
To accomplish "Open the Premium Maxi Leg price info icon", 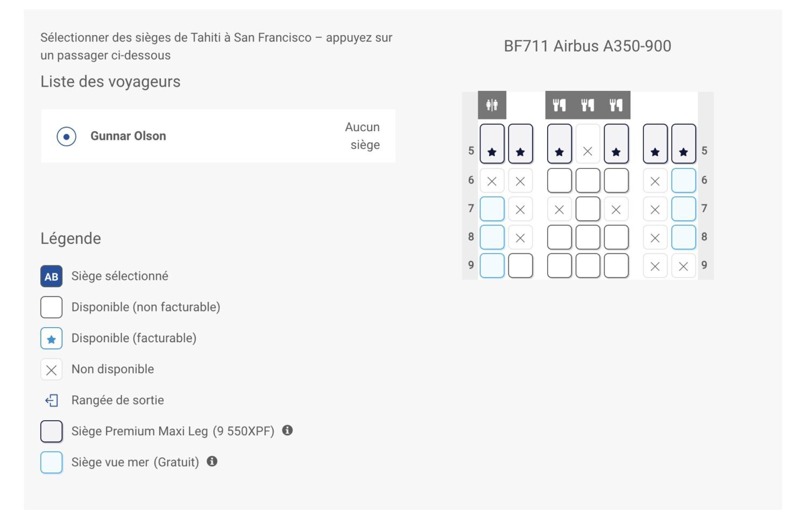I will 288,430.
